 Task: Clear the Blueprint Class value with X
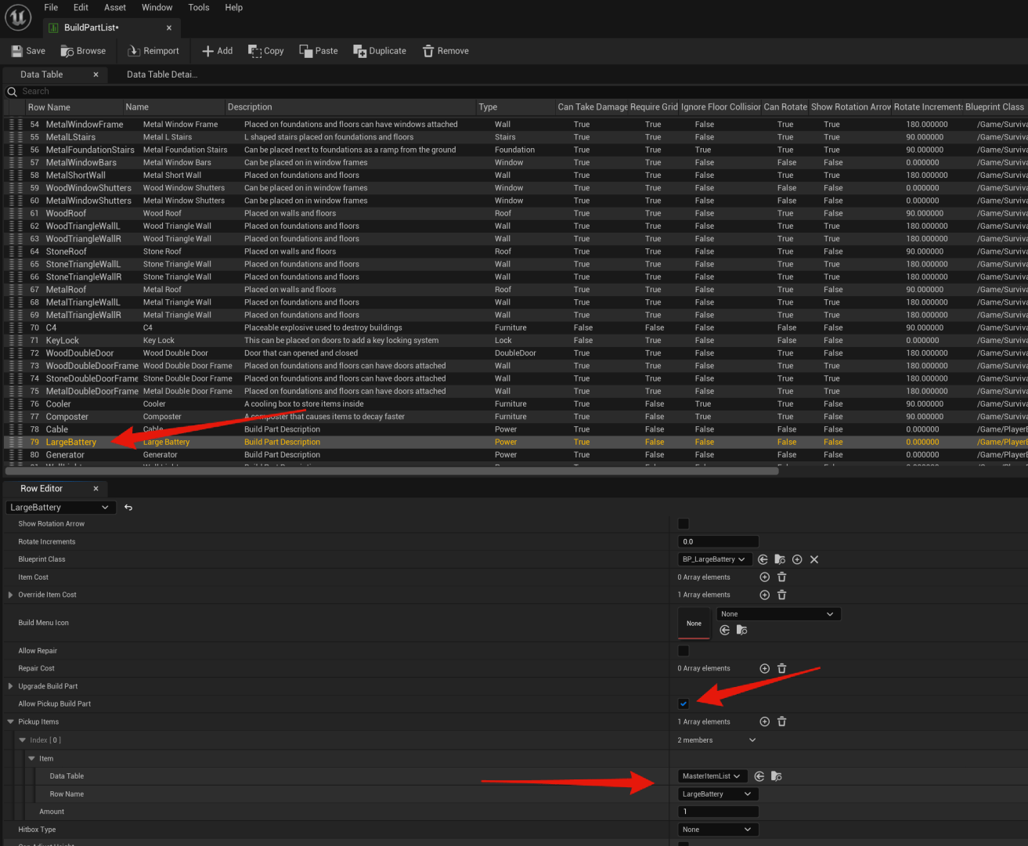click(x=814, y=559)
